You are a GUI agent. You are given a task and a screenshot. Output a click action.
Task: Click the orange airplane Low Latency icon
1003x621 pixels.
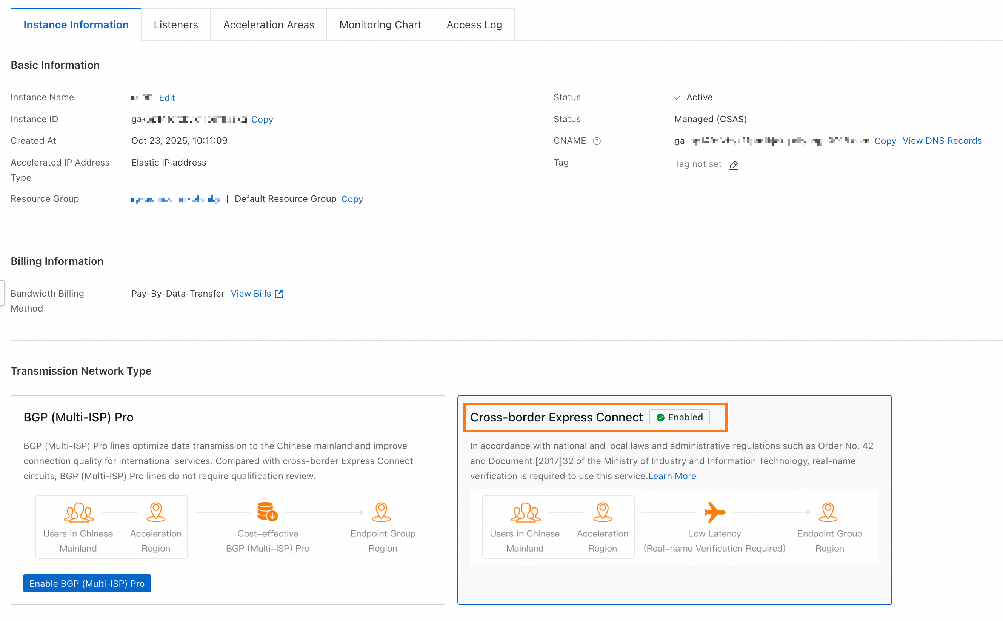pyautogui.click(x=714, y=512)
